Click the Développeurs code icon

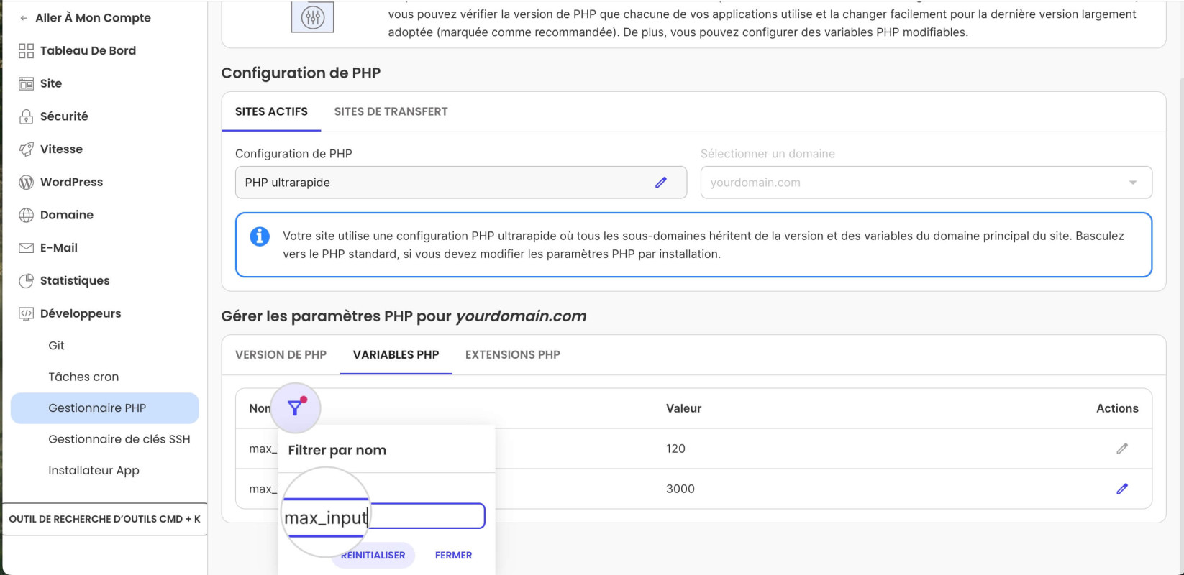[26, 313]
